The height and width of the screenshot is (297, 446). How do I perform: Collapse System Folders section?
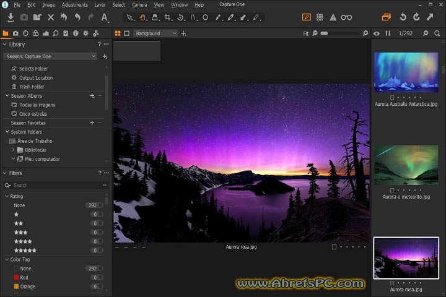pos(7,132)
